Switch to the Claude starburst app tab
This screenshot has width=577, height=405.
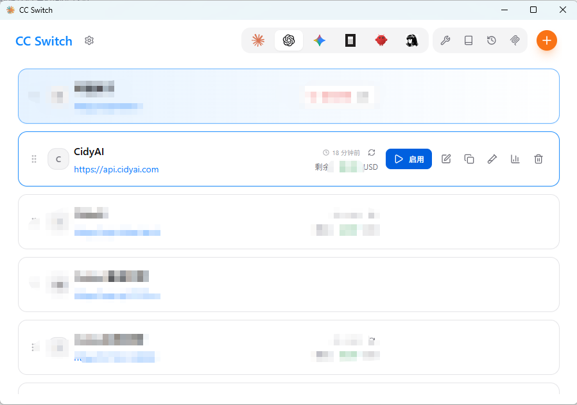[258, 40]
